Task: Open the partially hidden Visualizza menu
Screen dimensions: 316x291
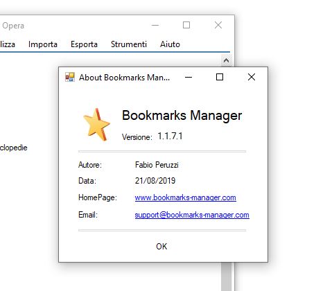Action: [8, 44]
